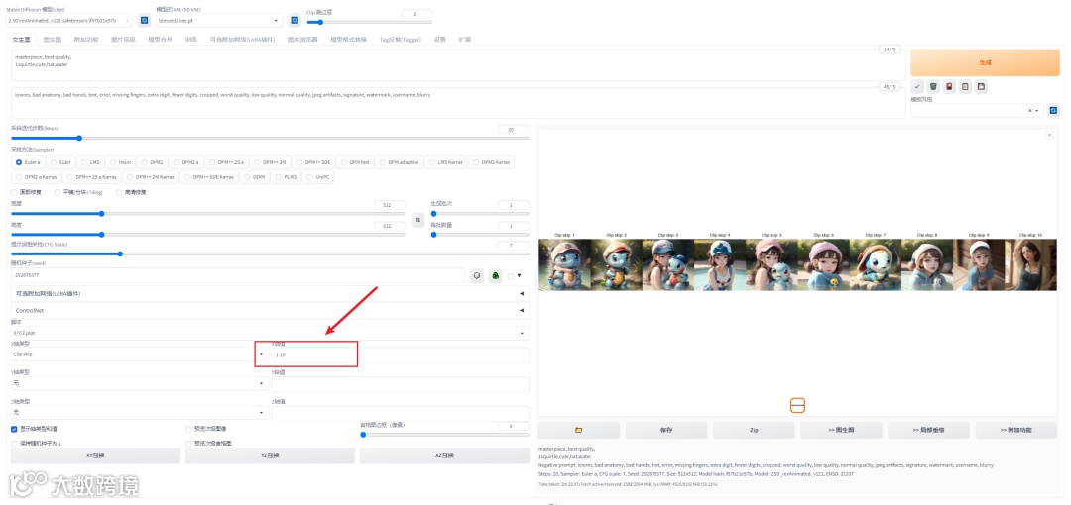Open the script dropdown showing X/Y/Z plot
This screenshot has width=1071, height=505.
(x=270, y=333)
